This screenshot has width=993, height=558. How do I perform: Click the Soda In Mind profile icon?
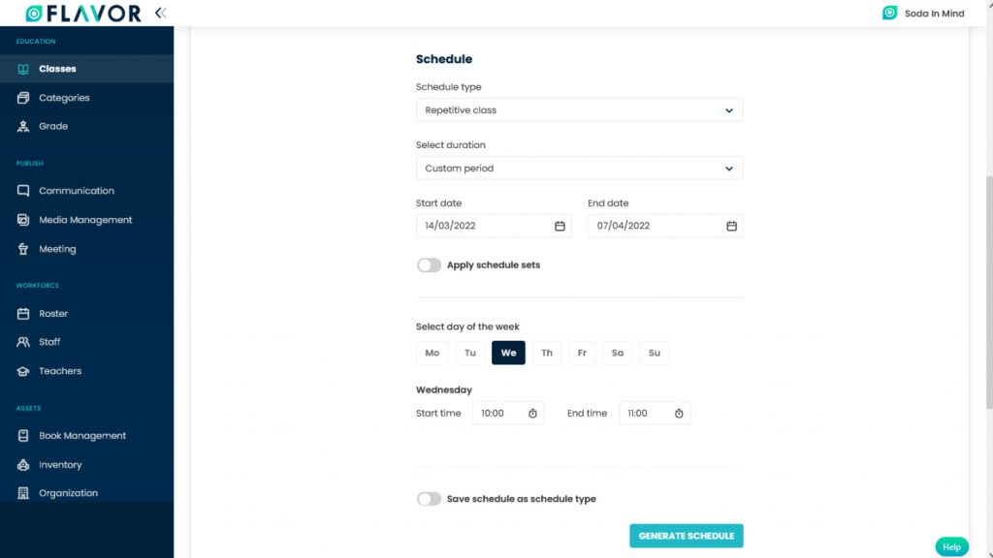point(890,13)
